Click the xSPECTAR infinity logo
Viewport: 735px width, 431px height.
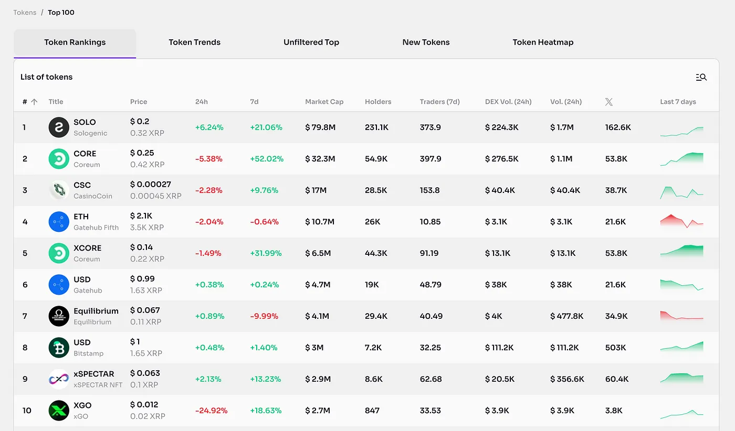coord(59,379)
